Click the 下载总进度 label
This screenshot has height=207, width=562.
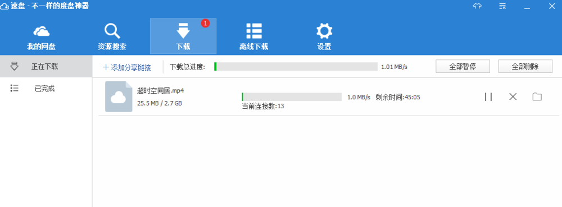187,67
